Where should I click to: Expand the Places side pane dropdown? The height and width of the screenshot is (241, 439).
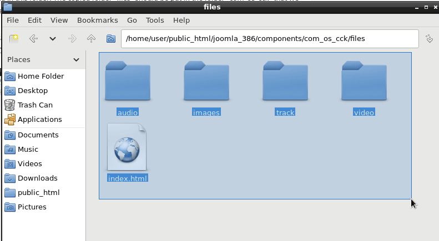point(76,60)
